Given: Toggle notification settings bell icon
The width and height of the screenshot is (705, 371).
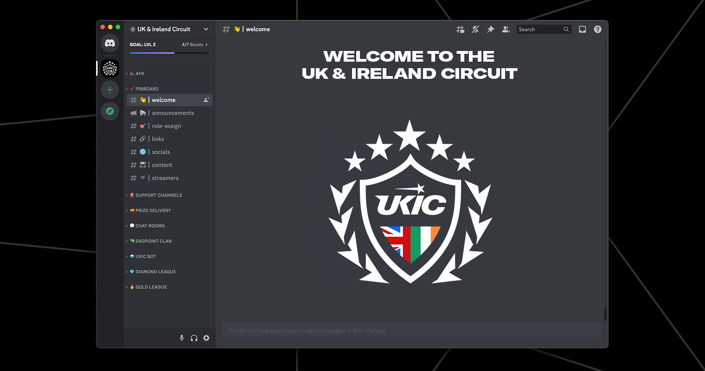Looking at the screenshot, I should click(475, 29).
